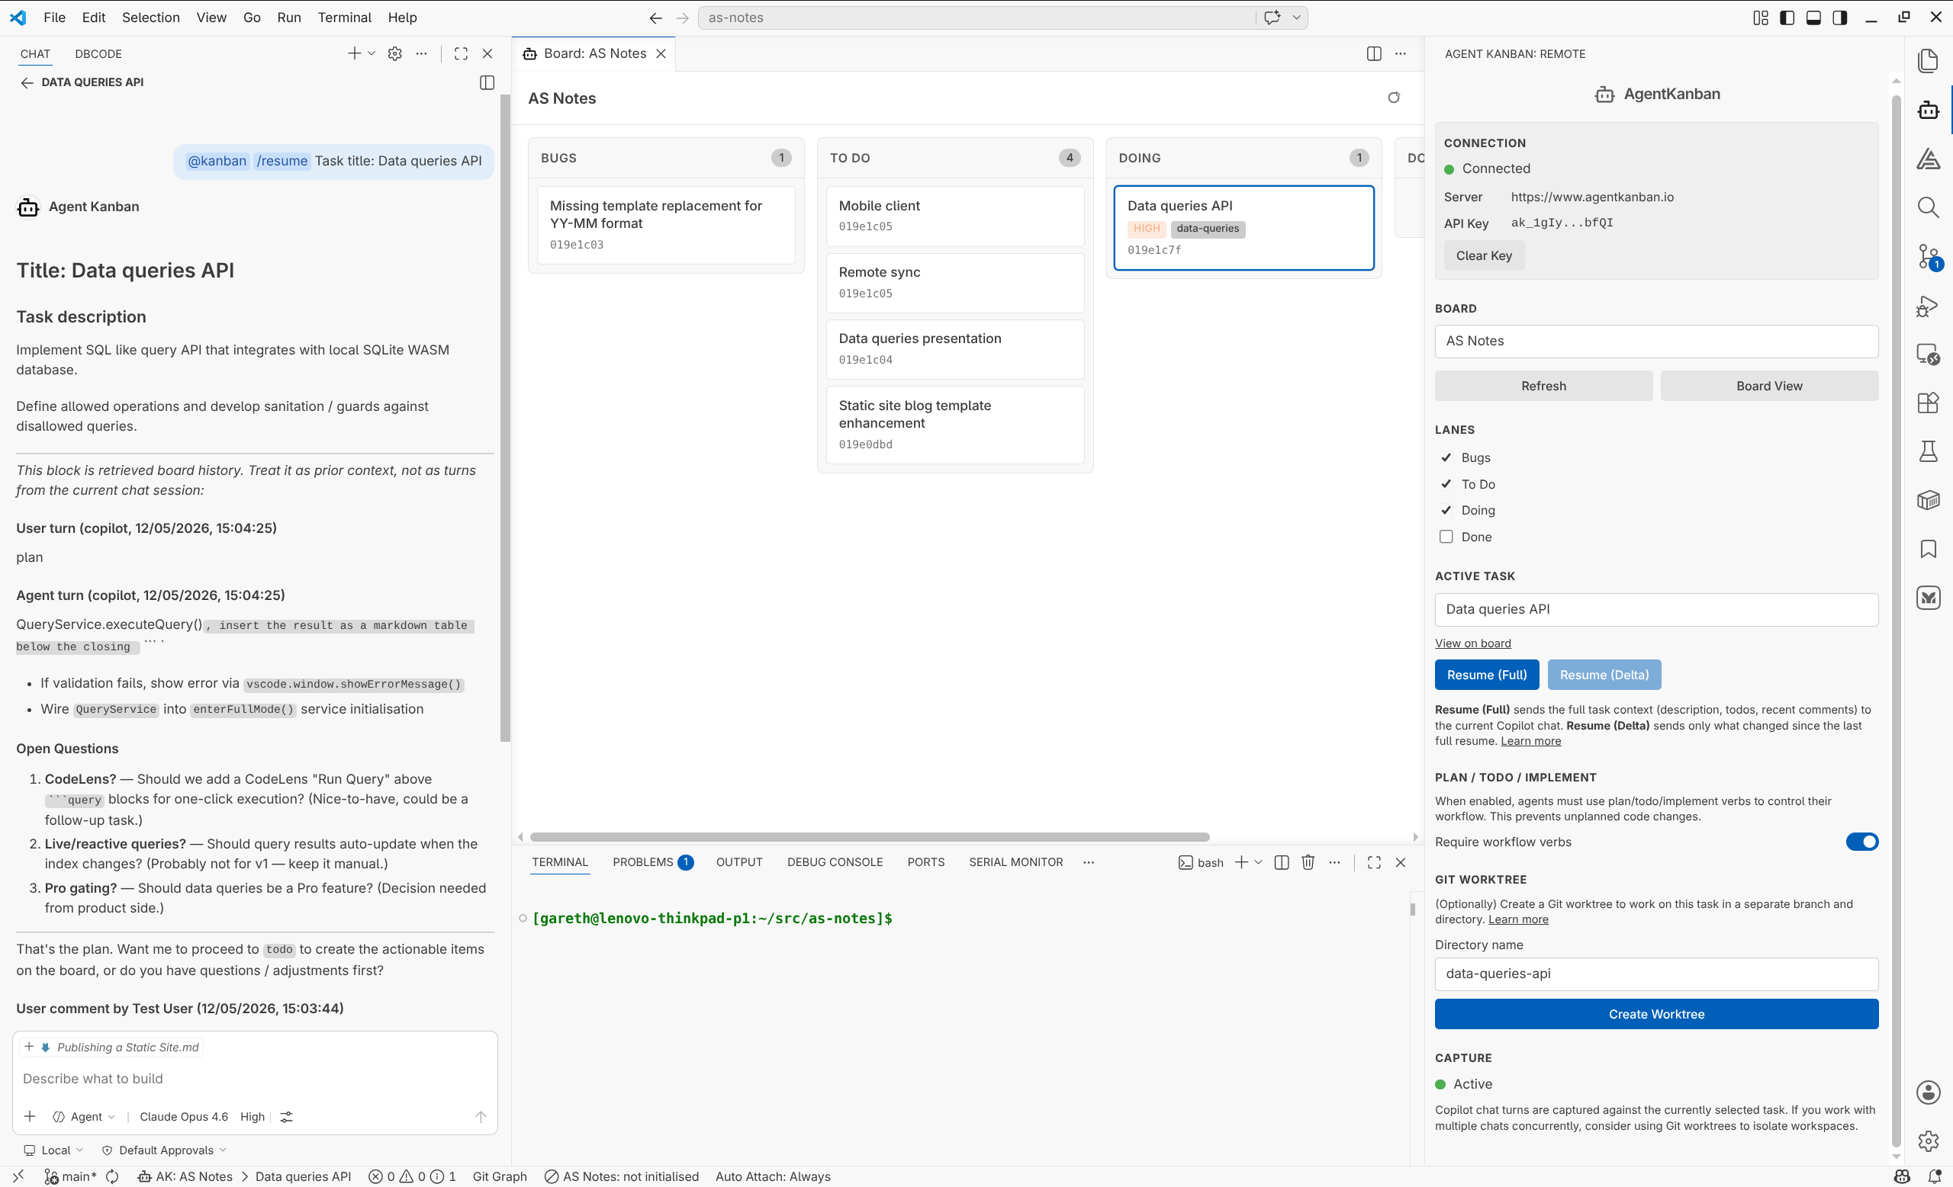Switch to the DEBUG CONSOLE tab
Screen dimensions: 1953x1187
[835, 862]
